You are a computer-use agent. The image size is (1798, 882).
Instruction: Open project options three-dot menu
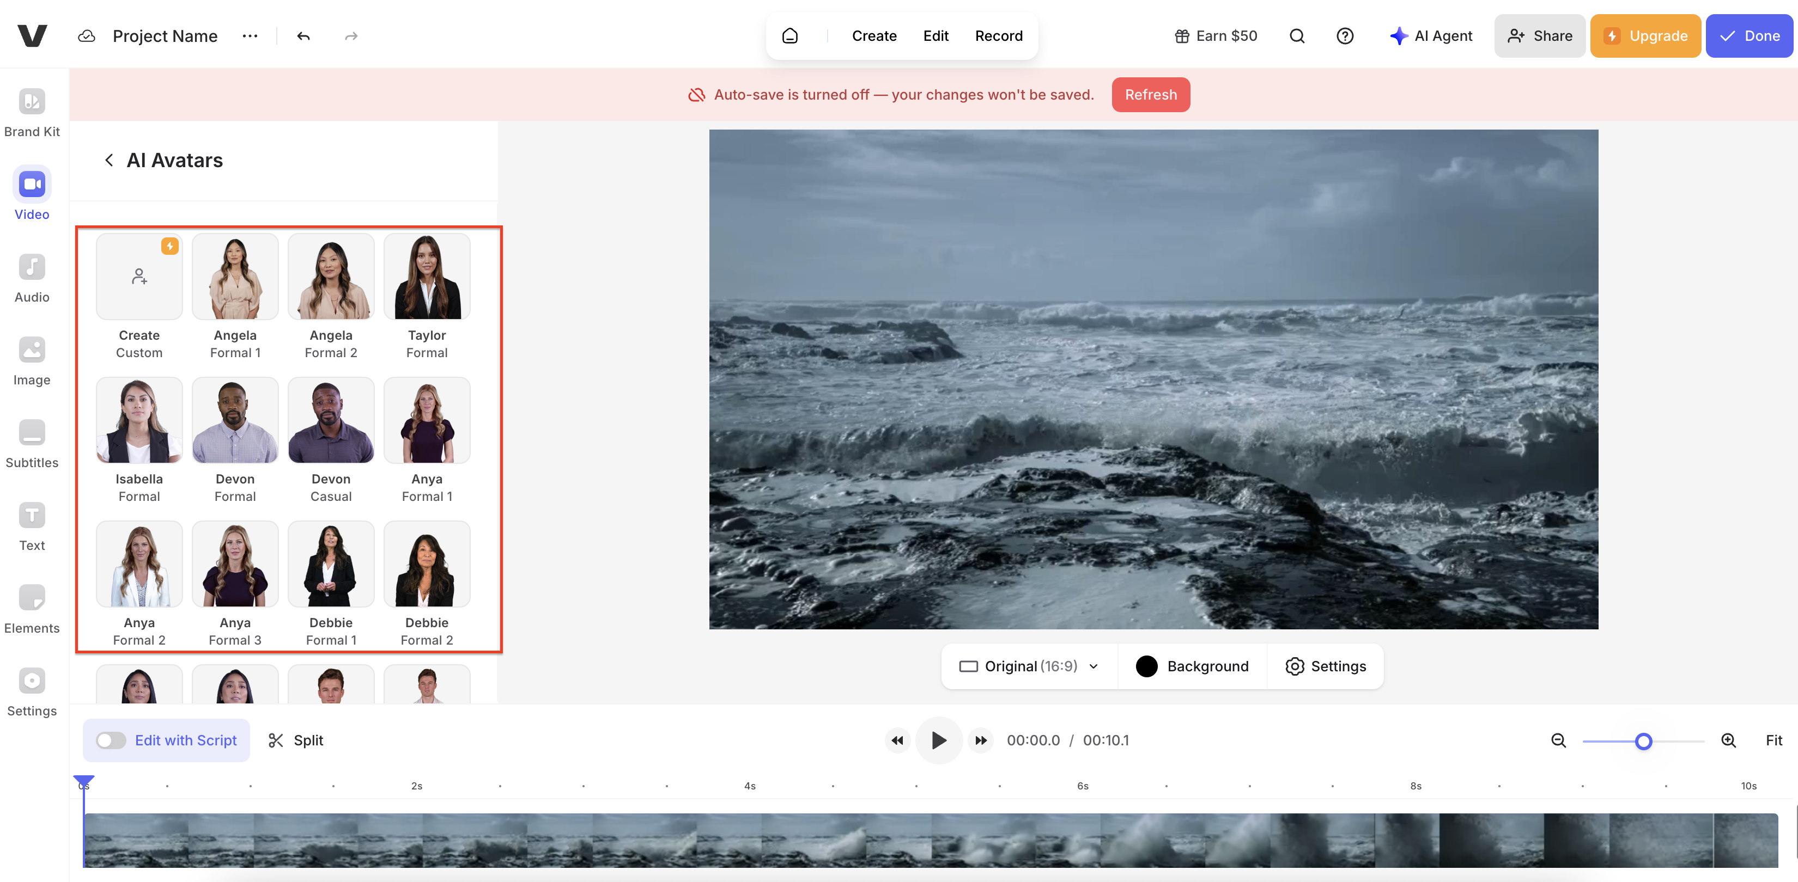click(250, 36)
